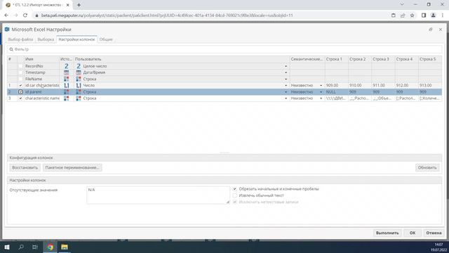The width and height of the screenshot is (449, 253).
Task: Click user date-time icon for Timestamp
Action: 79,72
